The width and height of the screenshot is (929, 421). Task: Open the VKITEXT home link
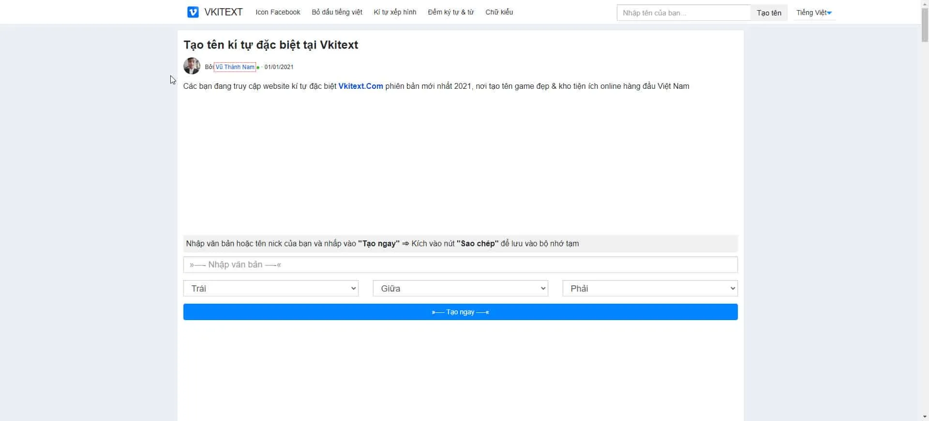[x=223, y=12]
